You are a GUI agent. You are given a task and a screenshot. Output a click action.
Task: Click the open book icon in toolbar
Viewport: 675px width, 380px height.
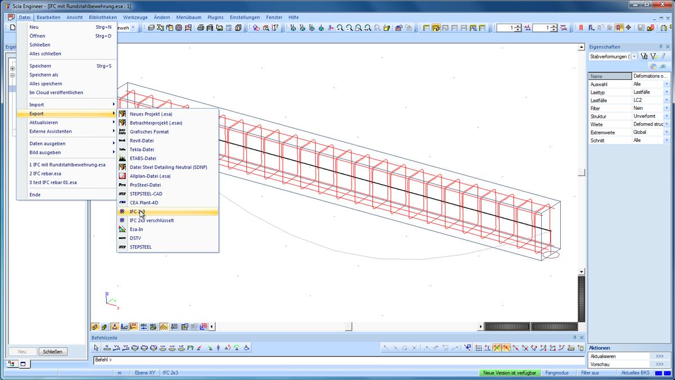[220, 28]
